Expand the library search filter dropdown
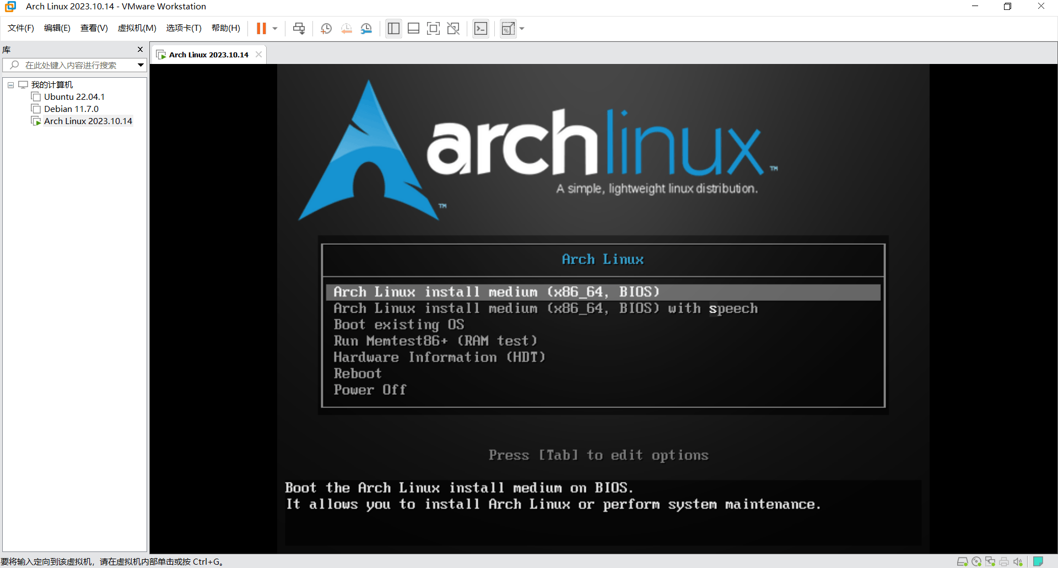 141,65
